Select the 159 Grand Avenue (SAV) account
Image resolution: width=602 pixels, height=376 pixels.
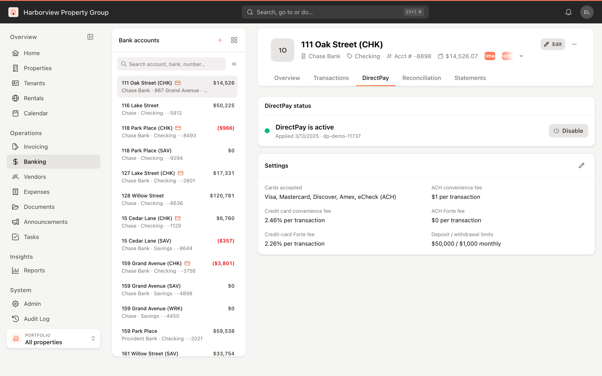tap(177, 290)
